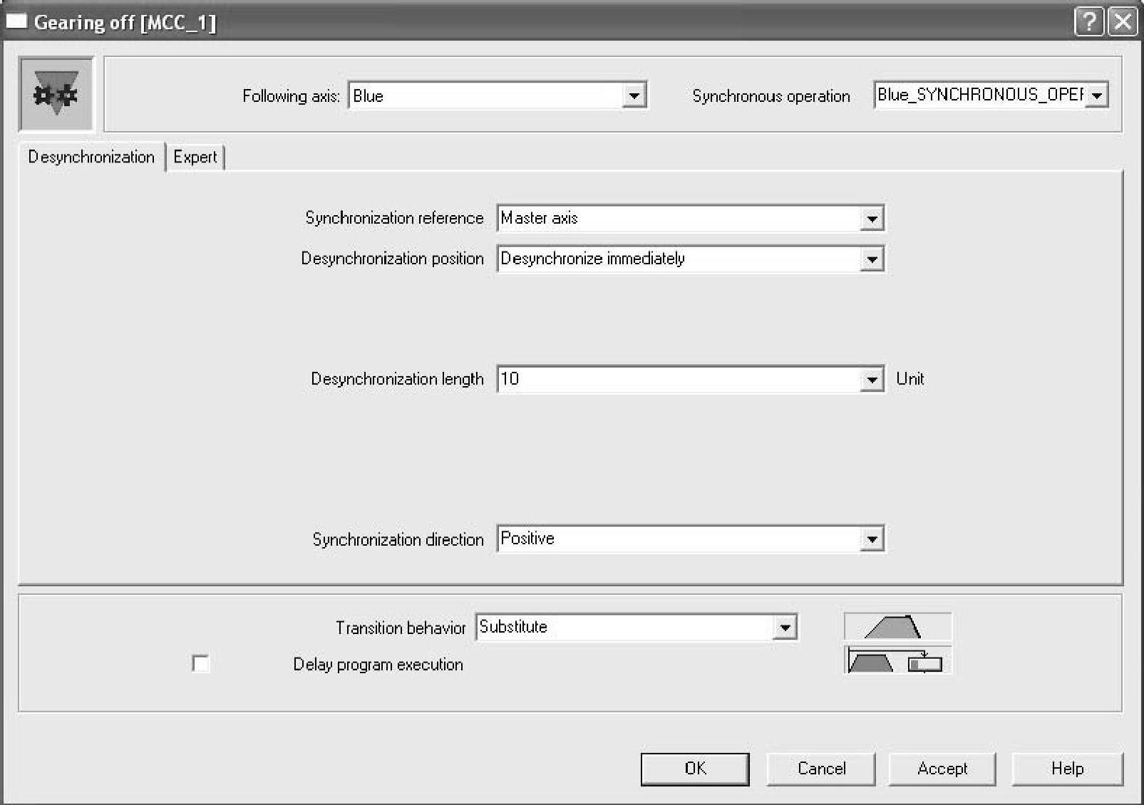Expand the Desynchronization position dropdown

(x=871, y=259)
